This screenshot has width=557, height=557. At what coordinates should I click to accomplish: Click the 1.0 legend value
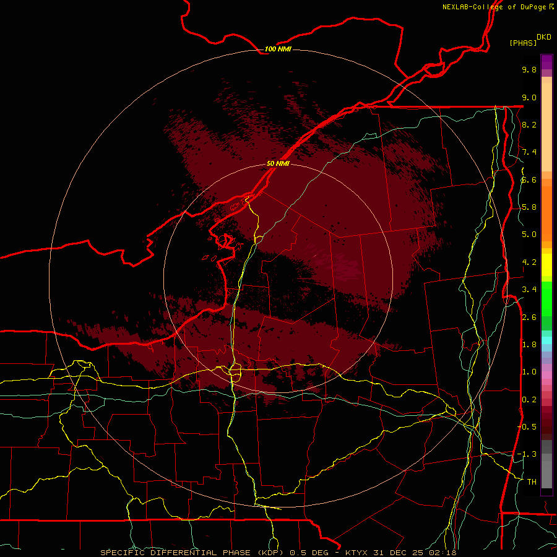(x=529, y=372)
